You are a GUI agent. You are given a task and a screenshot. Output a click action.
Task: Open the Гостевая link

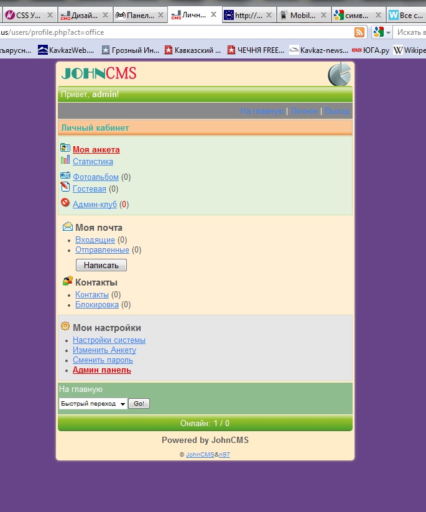(90, 189)
